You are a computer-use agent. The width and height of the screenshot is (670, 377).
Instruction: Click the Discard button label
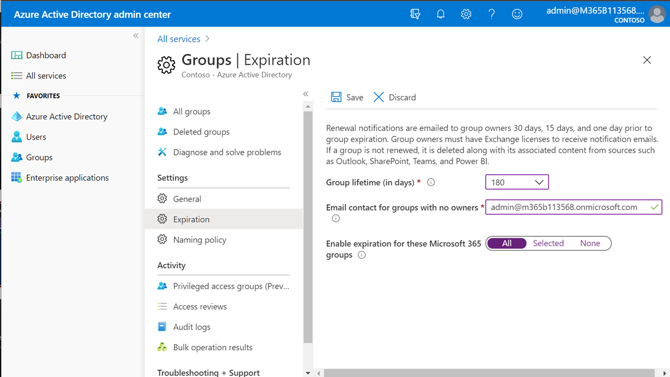click(x=403, y=97)
